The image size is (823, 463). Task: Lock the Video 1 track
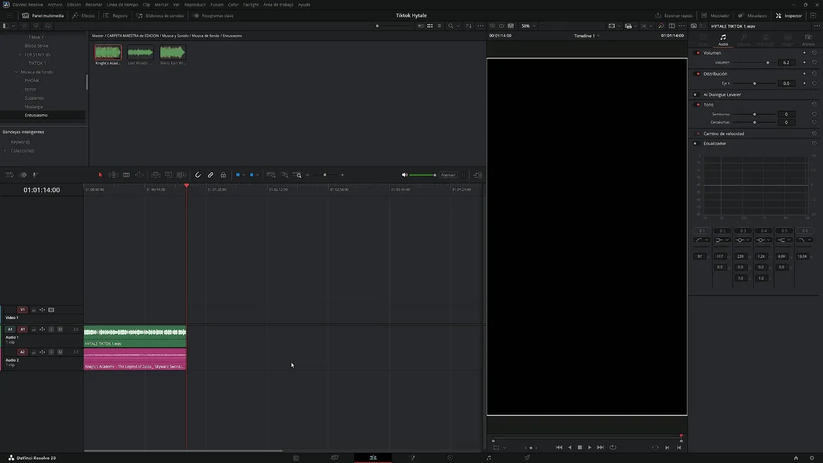point(33,310)
